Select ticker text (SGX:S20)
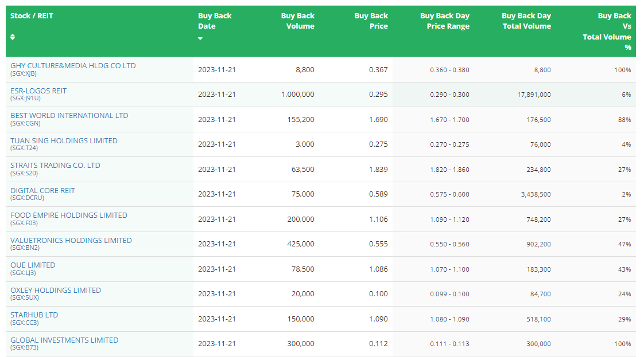 (x=24, y=174)
